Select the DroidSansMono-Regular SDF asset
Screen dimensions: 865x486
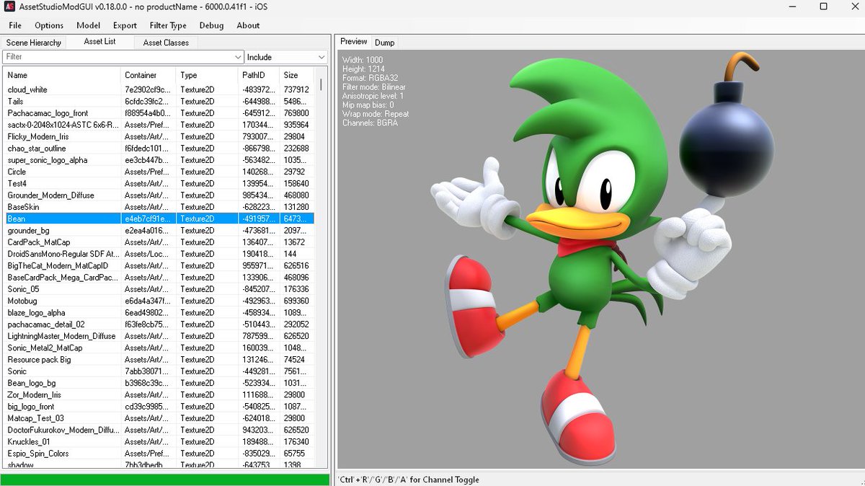(x=159, y=254)
